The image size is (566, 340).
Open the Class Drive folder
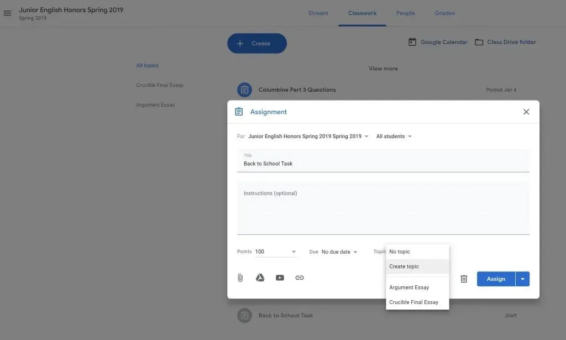(505, 42)
